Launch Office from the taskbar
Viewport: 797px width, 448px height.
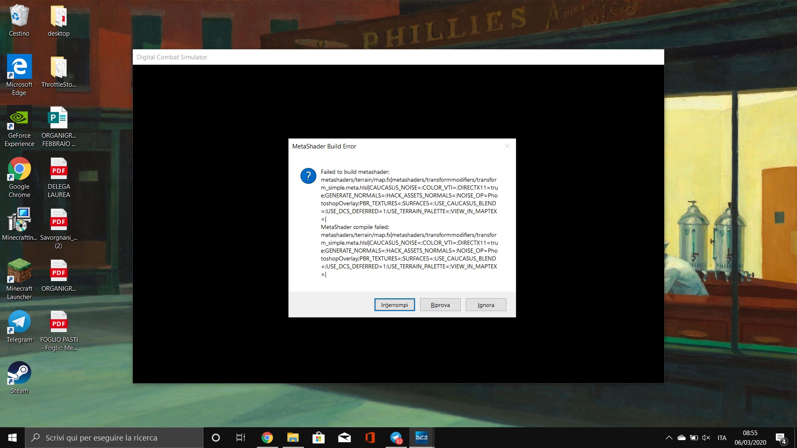(370, 438)
